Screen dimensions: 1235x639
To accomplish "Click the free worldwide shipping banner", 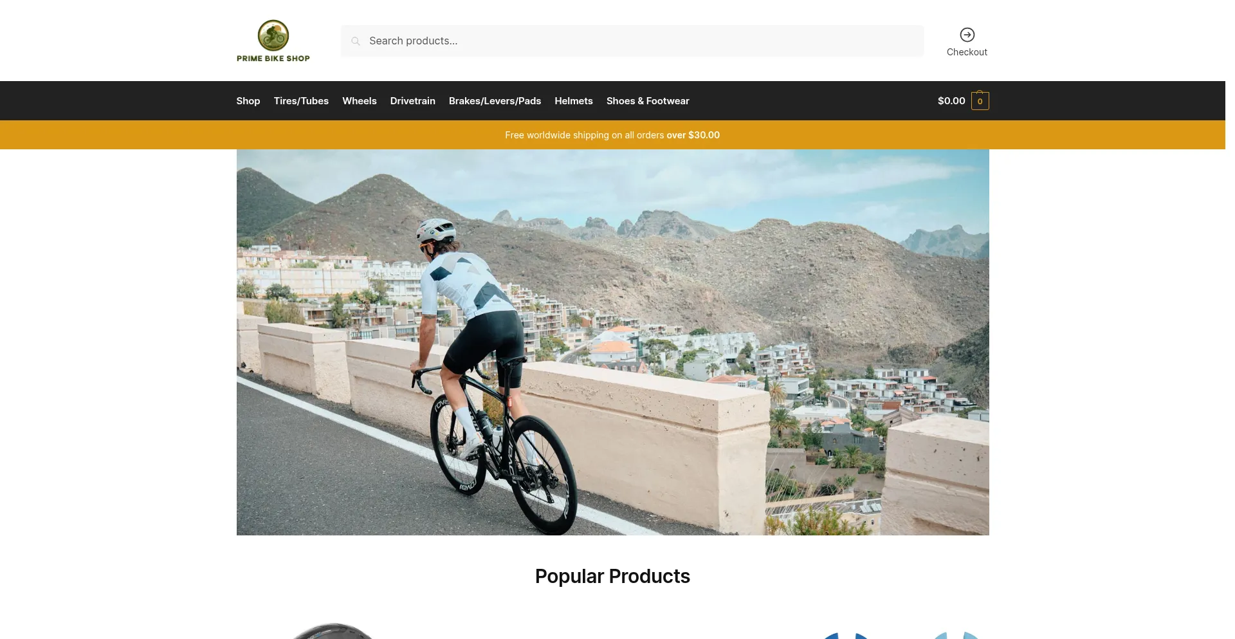I will click(x=612, y=135).
